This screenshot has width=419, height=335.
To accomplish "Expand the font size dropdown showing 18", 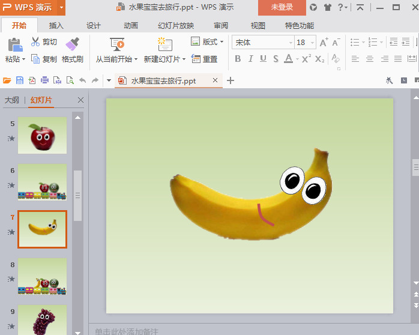I will pos(312,43).
